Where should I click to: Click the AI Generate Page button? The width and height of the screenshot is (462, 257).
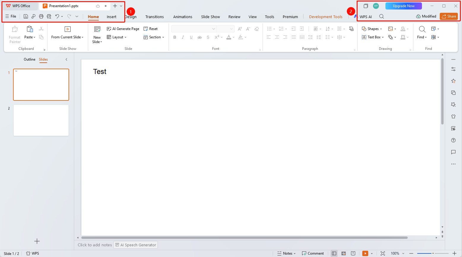click(123, 29)
